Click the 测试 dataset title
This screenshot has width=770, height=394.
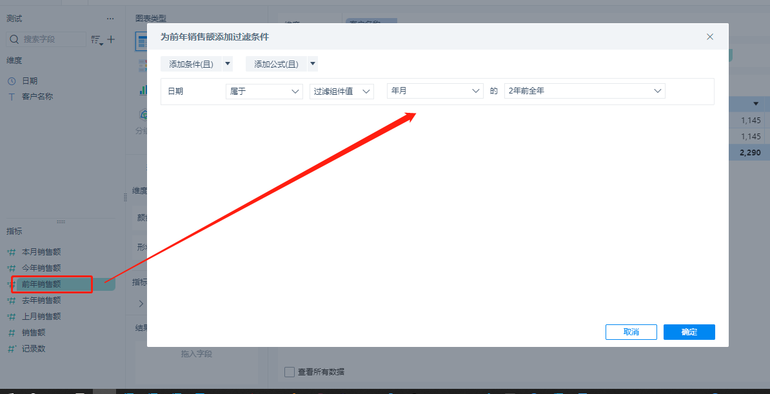pyautogui.click(x=14, y=19)
